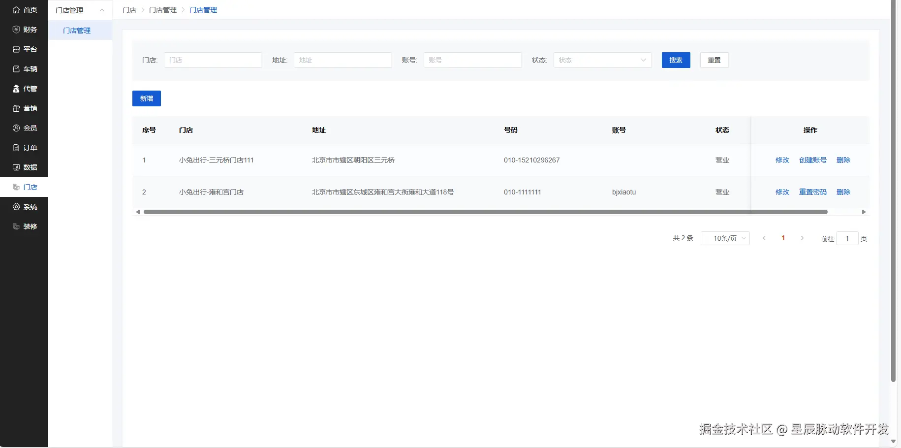901x448 pixels.
Task: Open the 系统 system gear icon
Action: point(16,207)
